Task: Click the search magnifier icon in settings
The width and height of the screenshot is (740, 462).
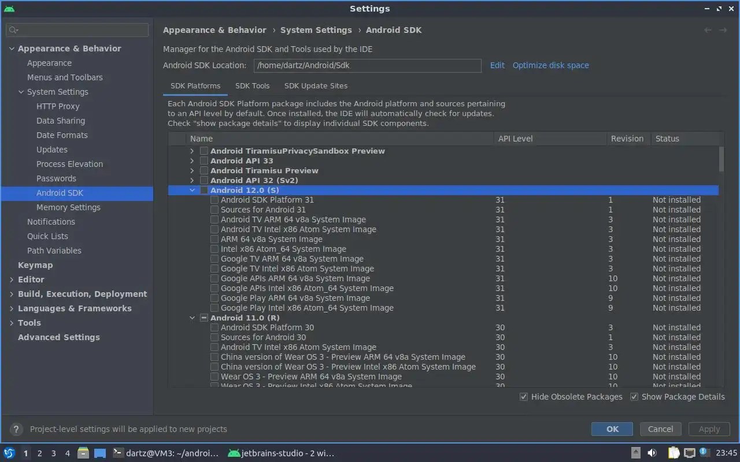Action: coord(14,30)
